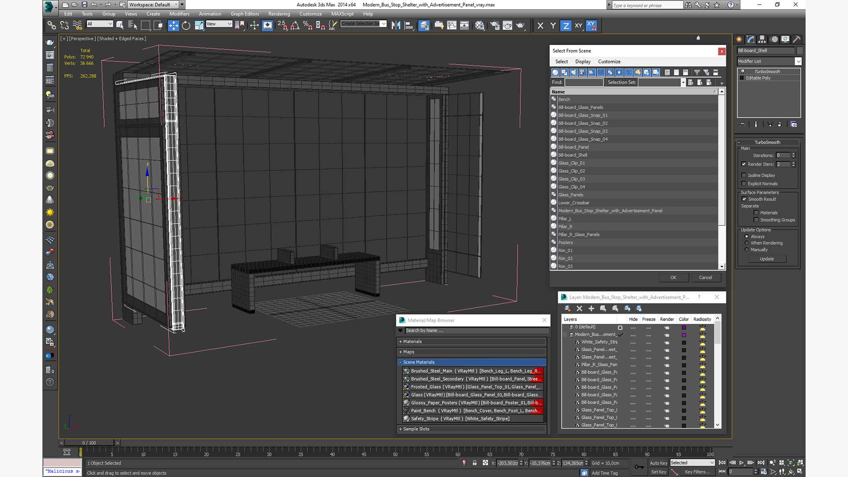Select Bill-board_Panel in the scene list
The width and height of the screenshot is (848, 477).
[573, 147]
